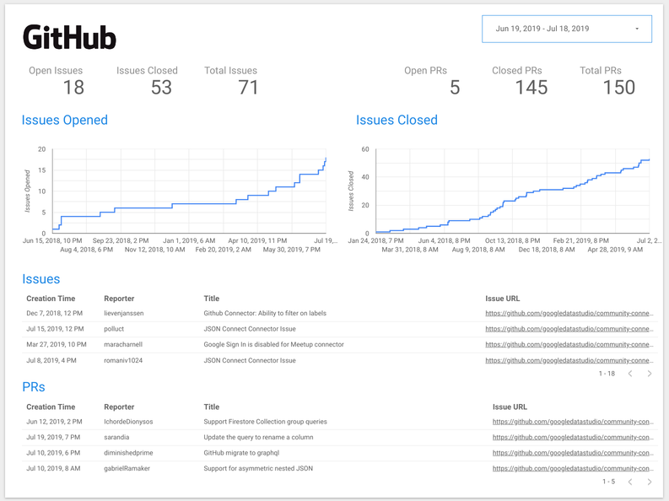This screenshot has width=669, height=501.
Task: Click the Open Issues scorecard value 18
Action: pyautogui.click(x=73, y=88)
